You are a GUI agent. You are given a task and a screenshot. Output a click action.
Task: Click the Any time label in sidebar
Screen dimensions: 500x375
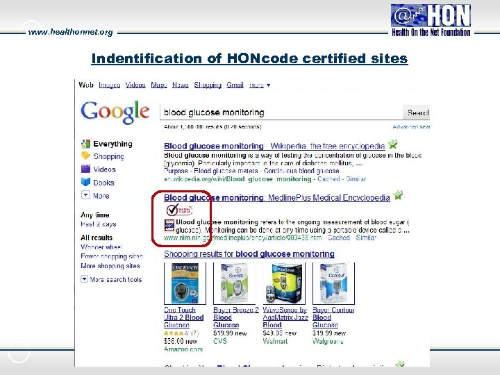94,215
